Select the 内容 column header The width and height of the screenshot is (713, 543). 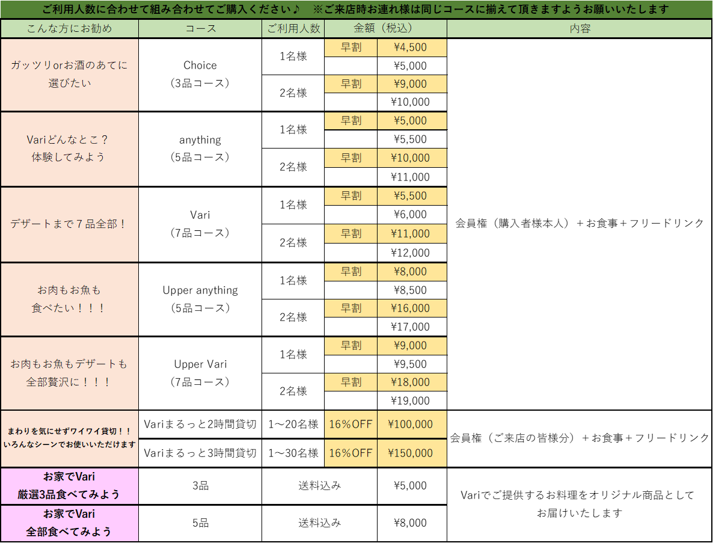click(580, 28)
